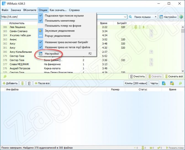Image resolution: width=185 pixels, height=150 pixels.
Task: Toggle Показывать миниплеер option
Action: (67, 21)
